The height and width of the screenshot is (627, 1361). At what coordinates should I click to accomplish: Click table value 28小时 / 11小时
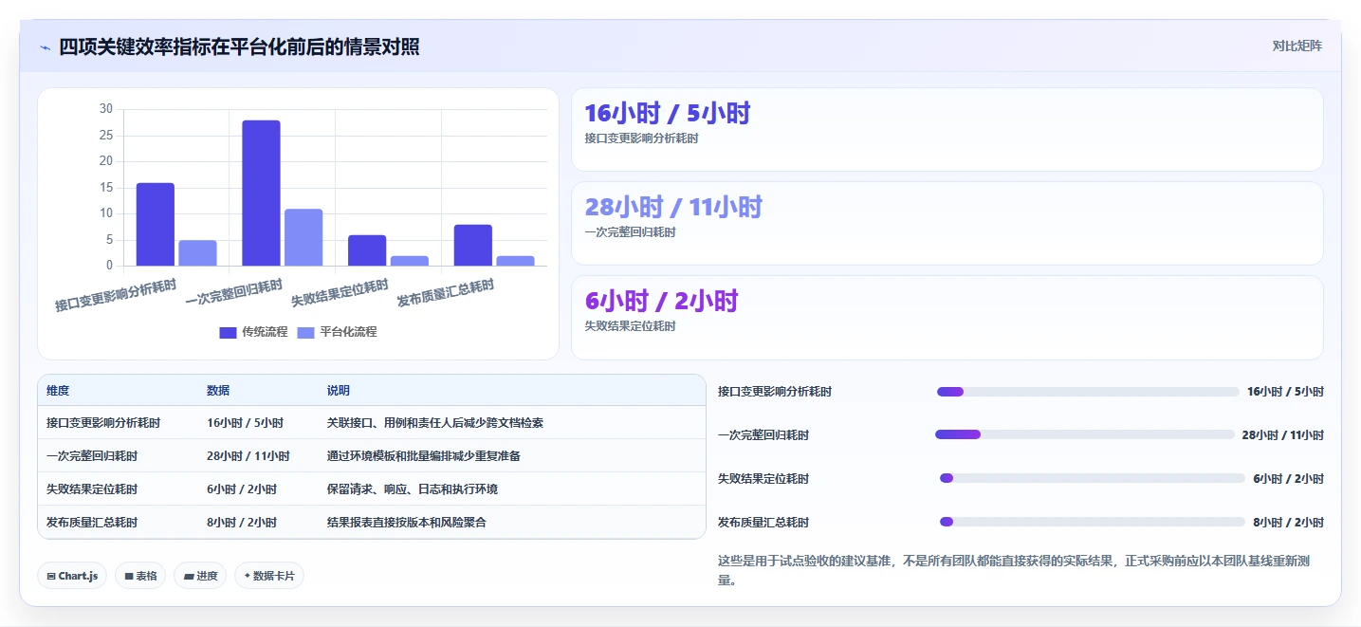(x=248, y=456)
